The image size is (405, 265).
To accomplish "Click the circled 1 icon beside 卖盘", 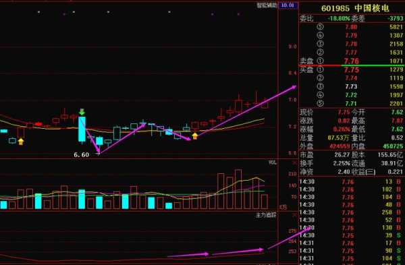I will click(x=320, y=61).
